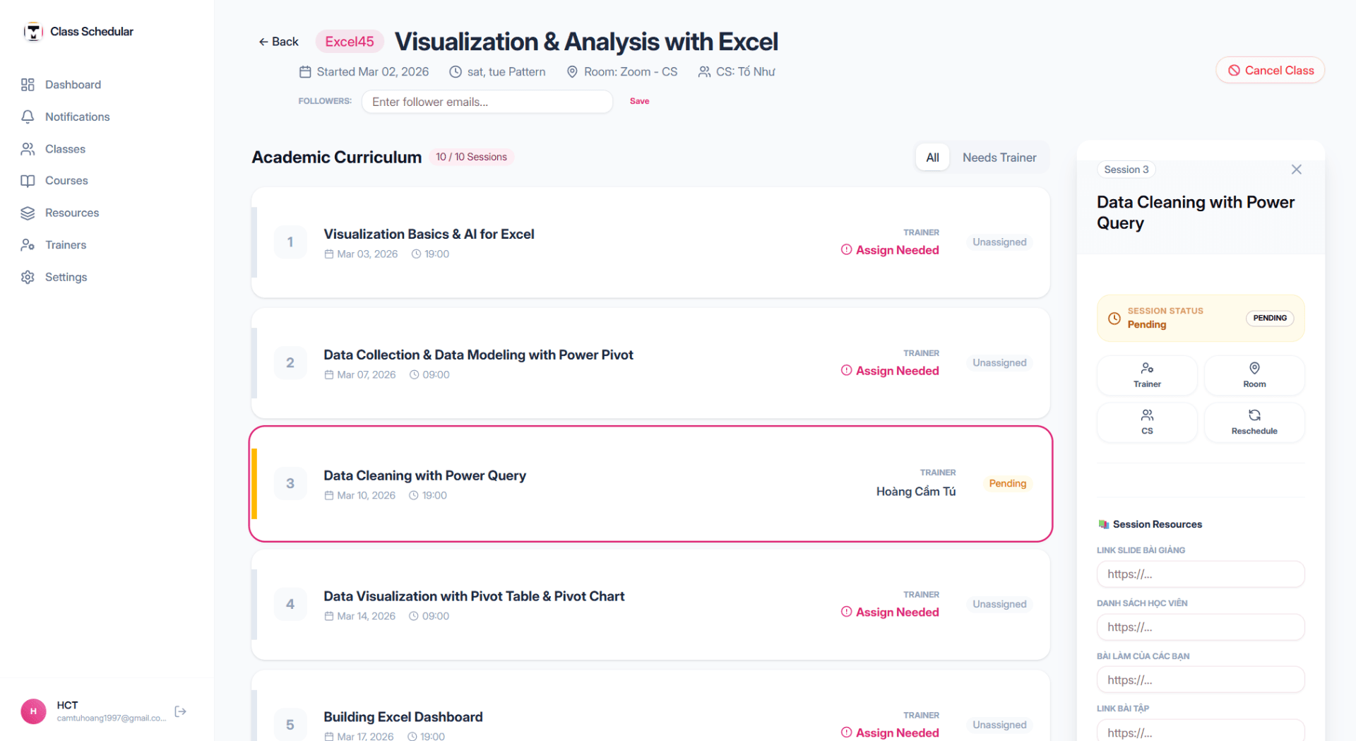Screen dimensions: 1356x741
Task: Click the Settings gear icon
Action: tap(28, 277)
